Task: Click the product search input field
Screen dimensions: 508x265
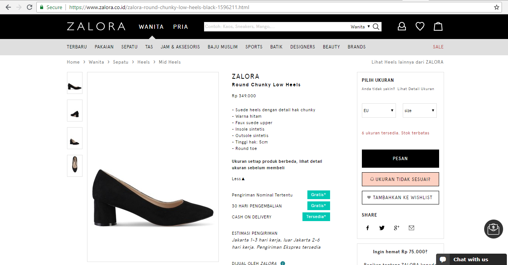Action: (x=276, y=27)
